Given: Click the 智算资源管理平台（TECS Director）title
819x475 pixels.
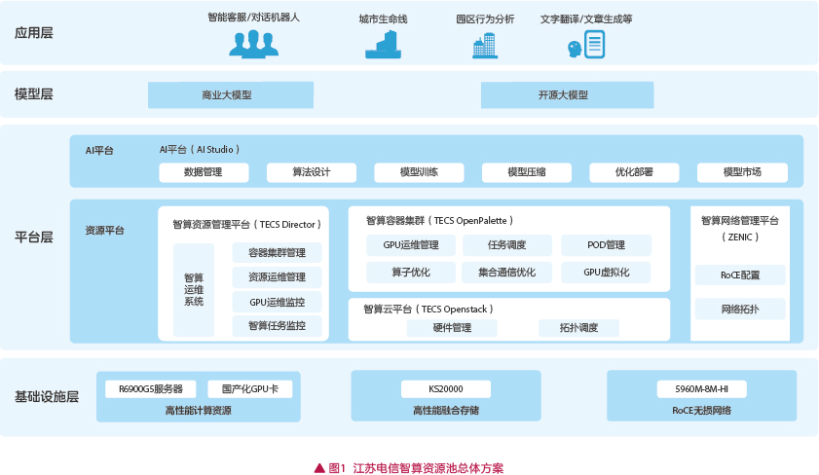Looking at the screenshot, I should tap(247, 225).
